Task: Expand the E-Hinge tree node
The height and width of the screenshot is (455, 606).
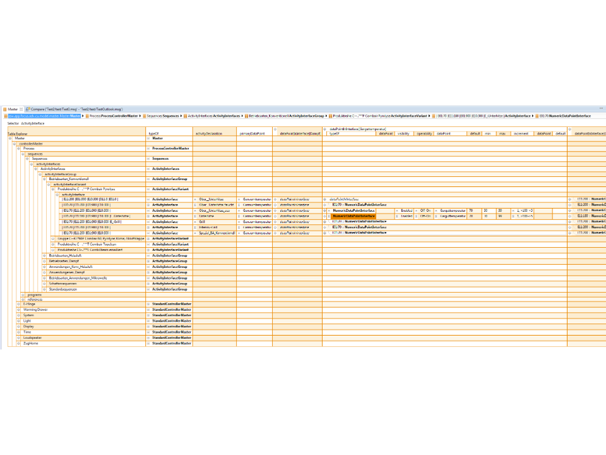Action: (x=18, y=304)
